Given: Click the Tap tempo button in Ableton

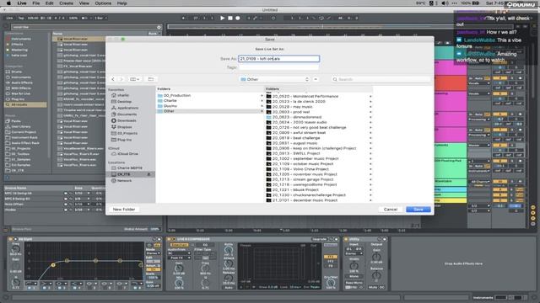Looking at the screenshot, I should [x=21, y=18].
